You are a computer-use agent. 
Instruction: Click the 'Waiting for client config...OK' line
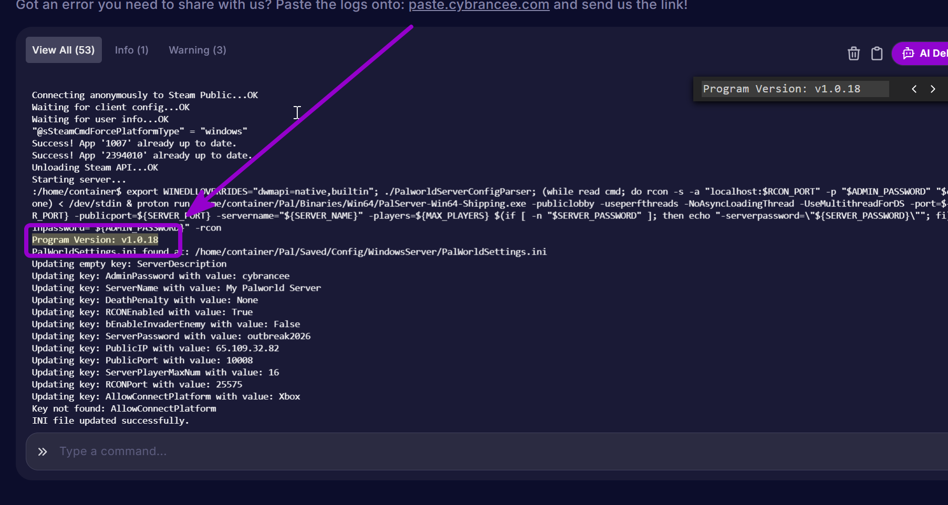click(x=111, y=107)
